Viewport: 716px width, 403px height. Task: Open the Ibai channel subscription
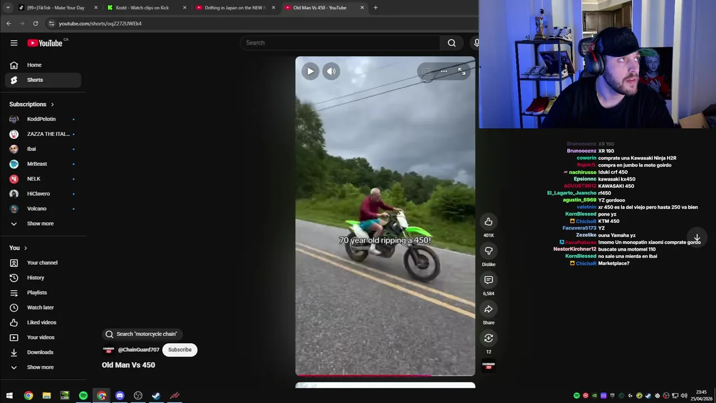coord(43,149)
